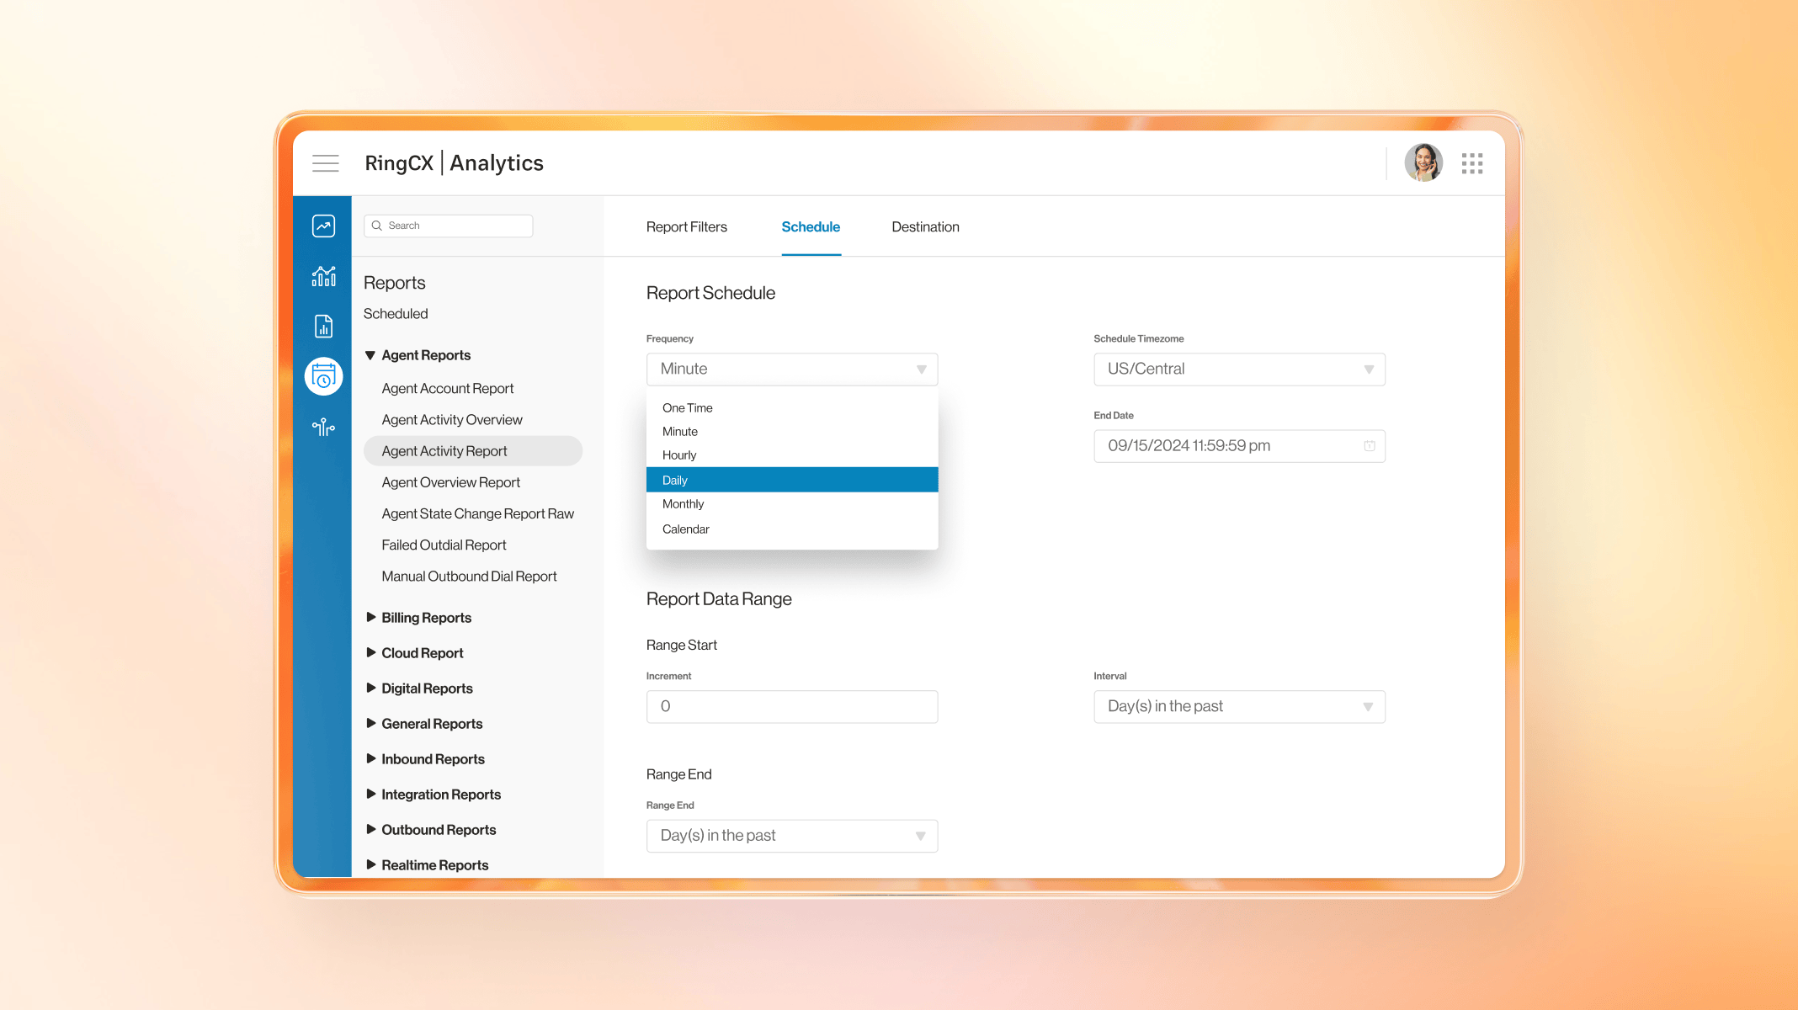This screenshot has height=1010, width=1798.
Task: Open the Scheduled reports link
Action: pos(396,314)
